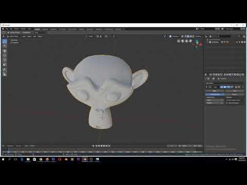Jump to timeline end frame
Viewport: 247px width, 185px height.
tap(109, 146)
